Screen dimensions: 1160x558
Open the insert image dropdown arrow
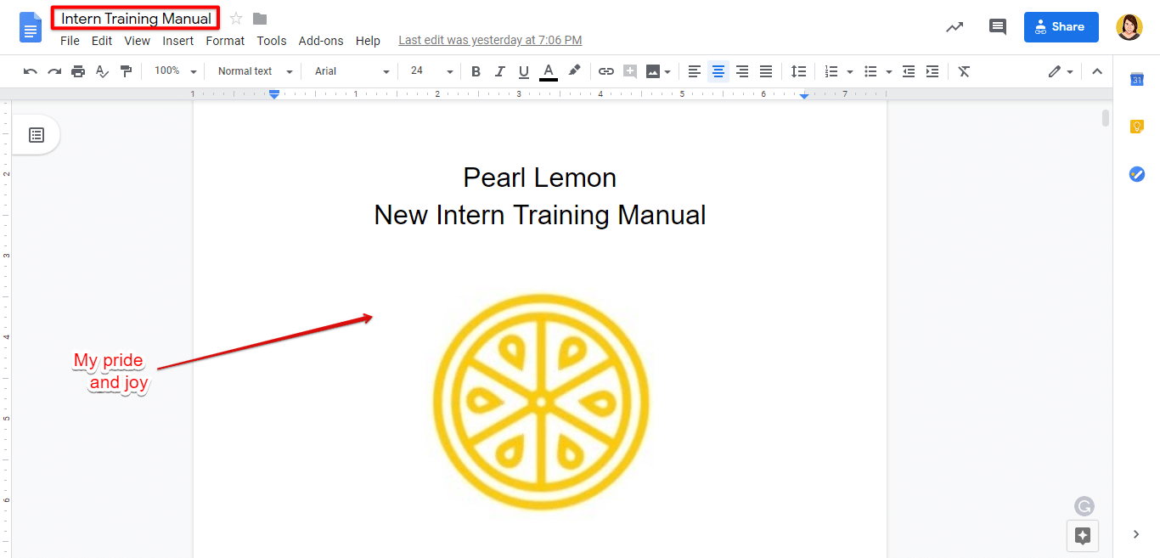point(667,72)
